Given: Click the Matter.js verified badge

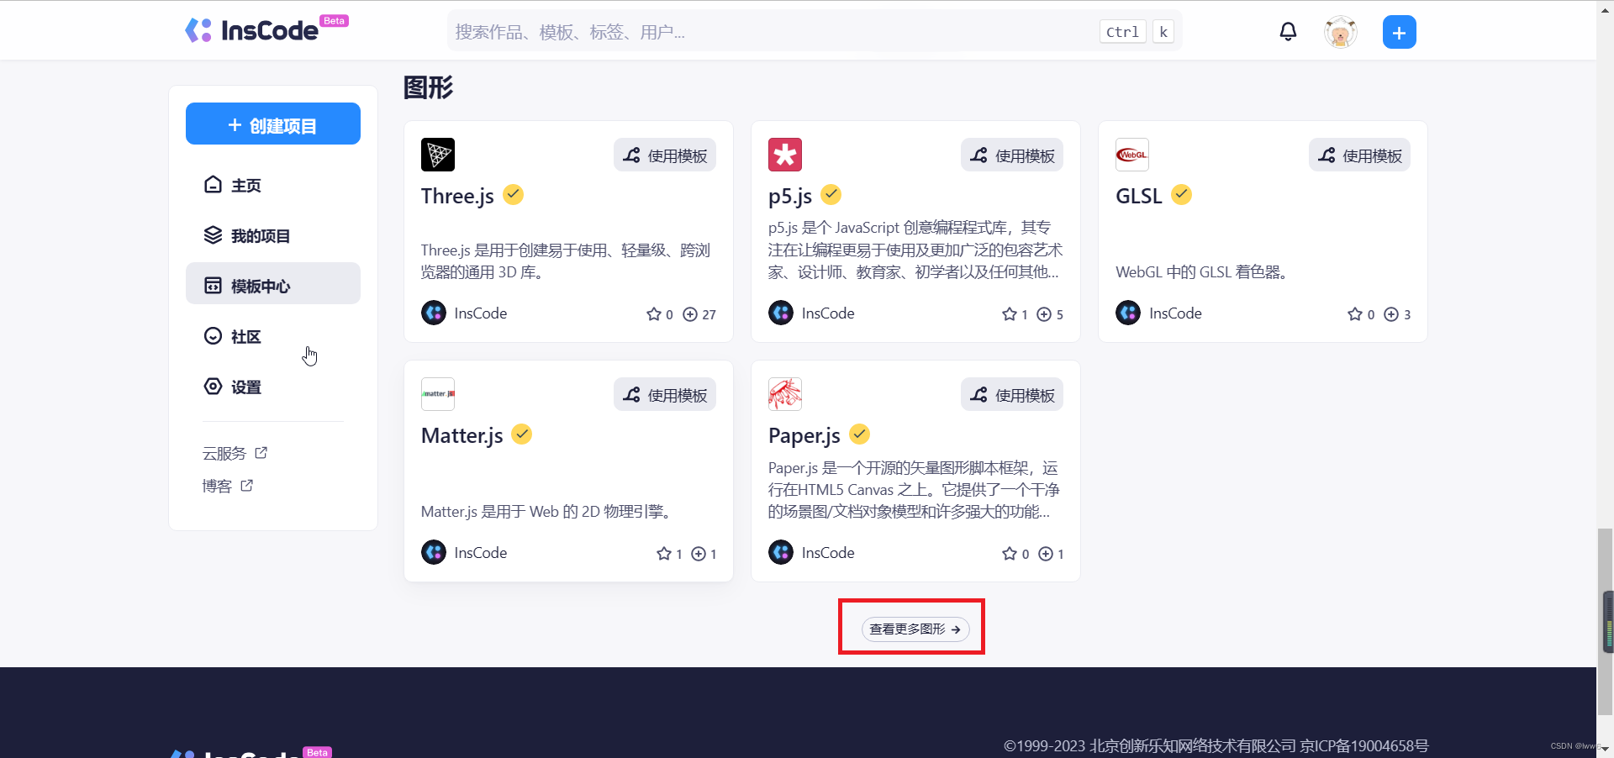Looking at the screenshot, I should point(522,434).
